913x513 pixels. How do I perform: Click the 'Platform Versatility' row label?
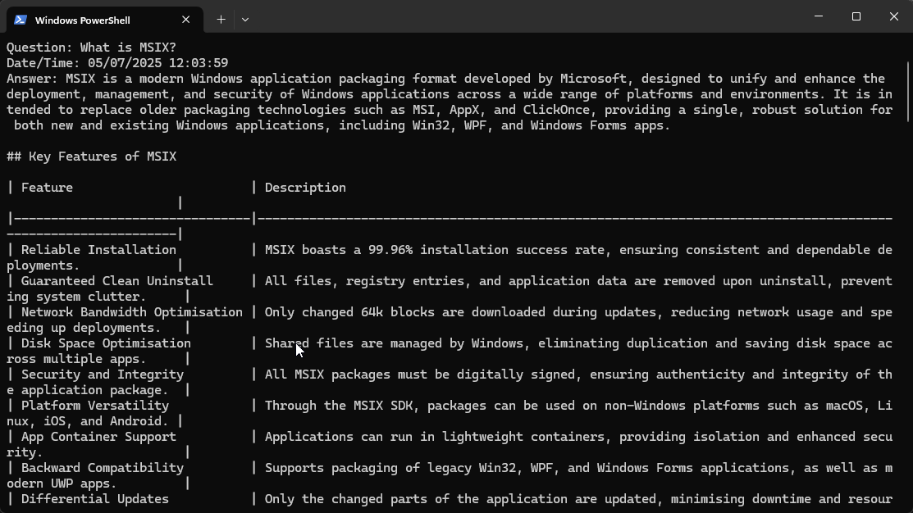95,406
